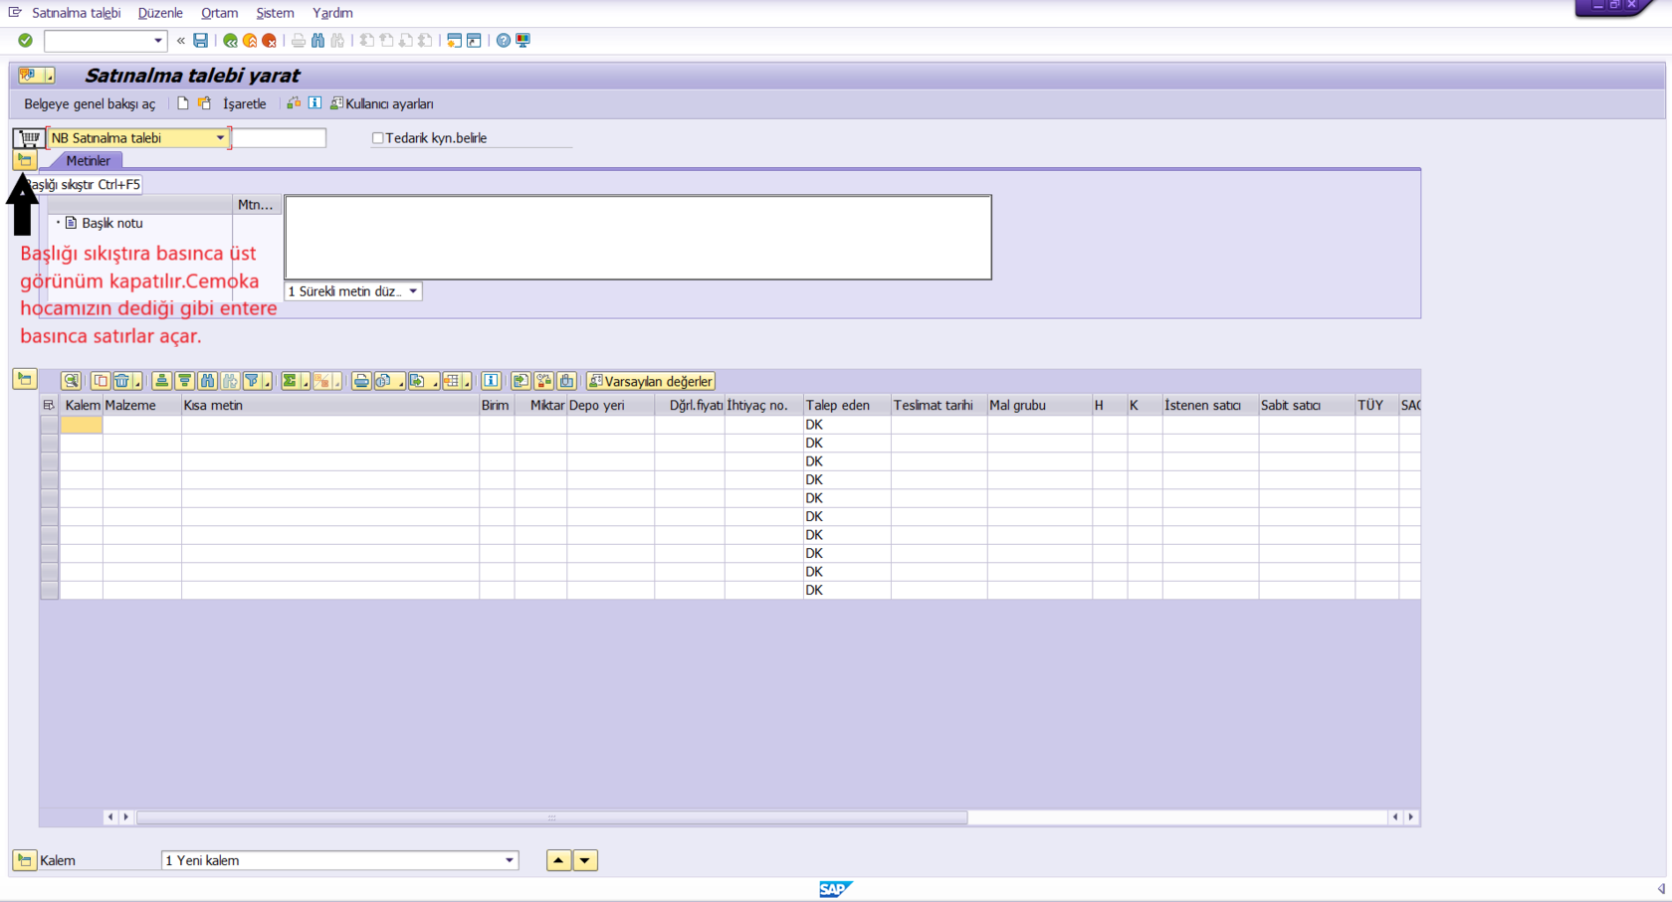Click the sort ascending icon in grid toolbar

click(162, 381)
